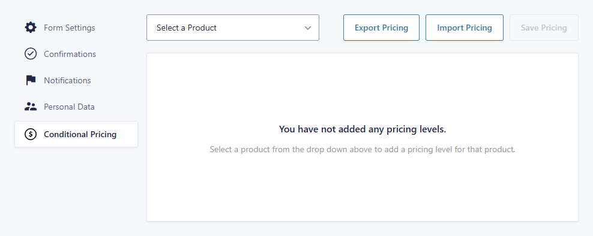The image size is (593, 236).
Task: Open the Select a Product combo box
Action: (233, 28)
